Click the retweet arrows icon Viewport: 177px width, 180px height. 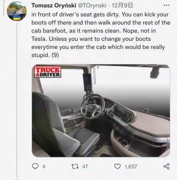click(75, 167)
